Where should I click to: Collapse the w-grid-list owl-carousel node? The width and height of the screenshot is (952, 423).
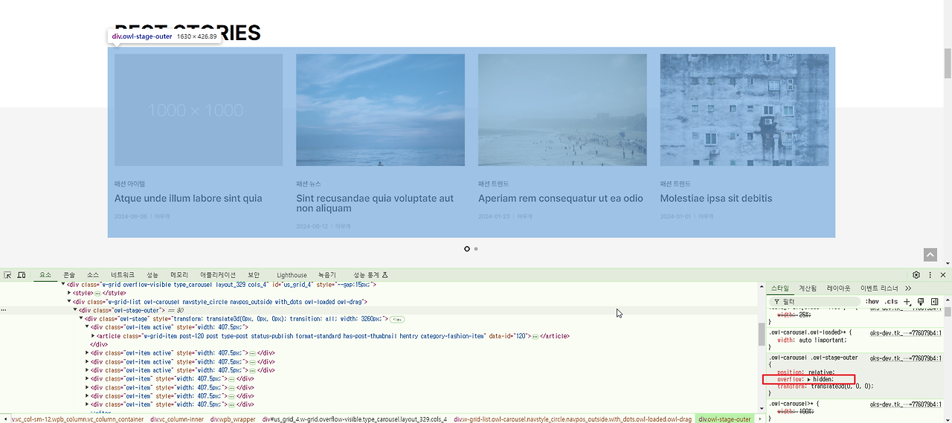69,302
